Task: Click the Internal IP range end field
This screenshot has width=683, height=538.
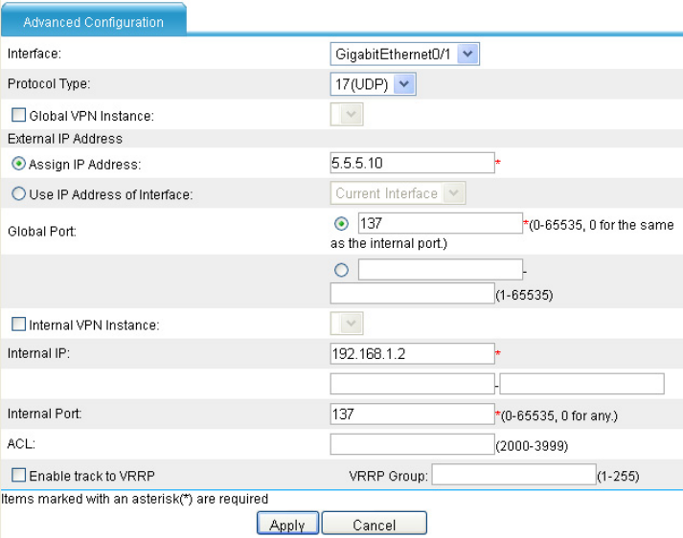Action: (581, 384)
